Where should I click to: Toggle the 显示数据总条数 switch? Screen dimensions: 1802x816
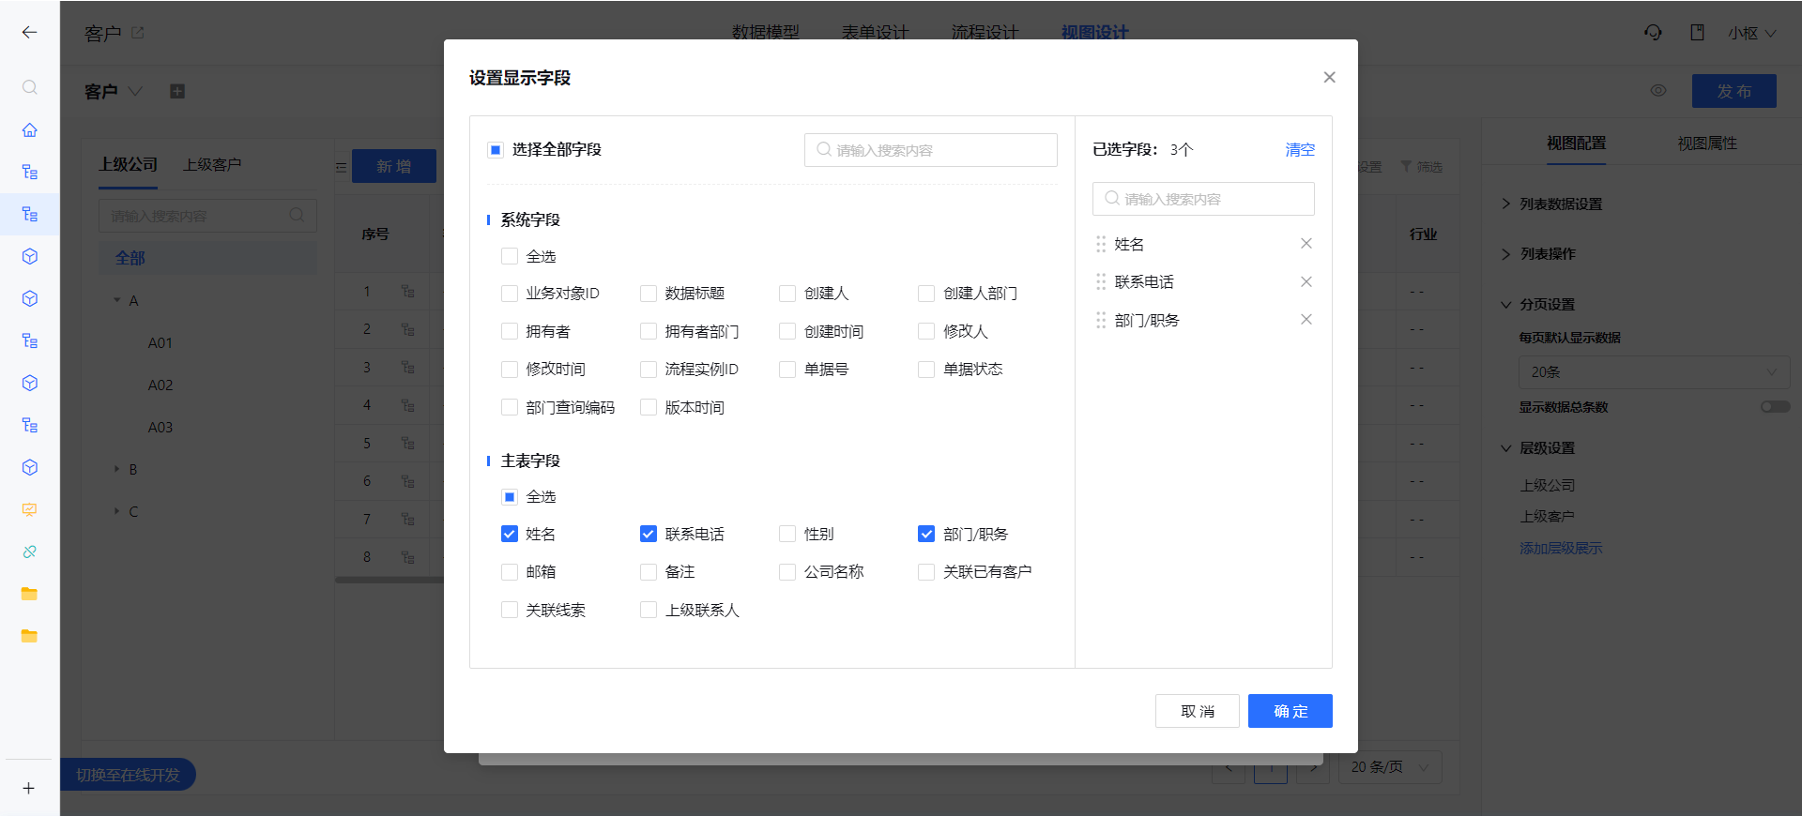[1775, 407]
